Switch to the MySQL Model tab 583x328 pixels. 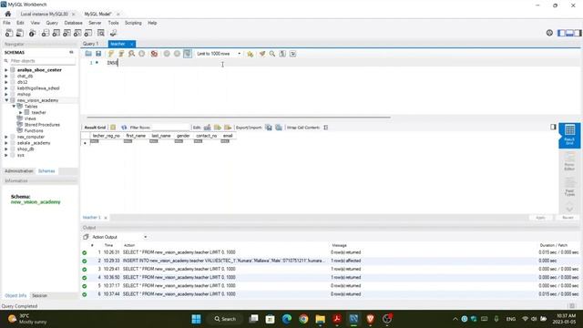click(97, 15)
